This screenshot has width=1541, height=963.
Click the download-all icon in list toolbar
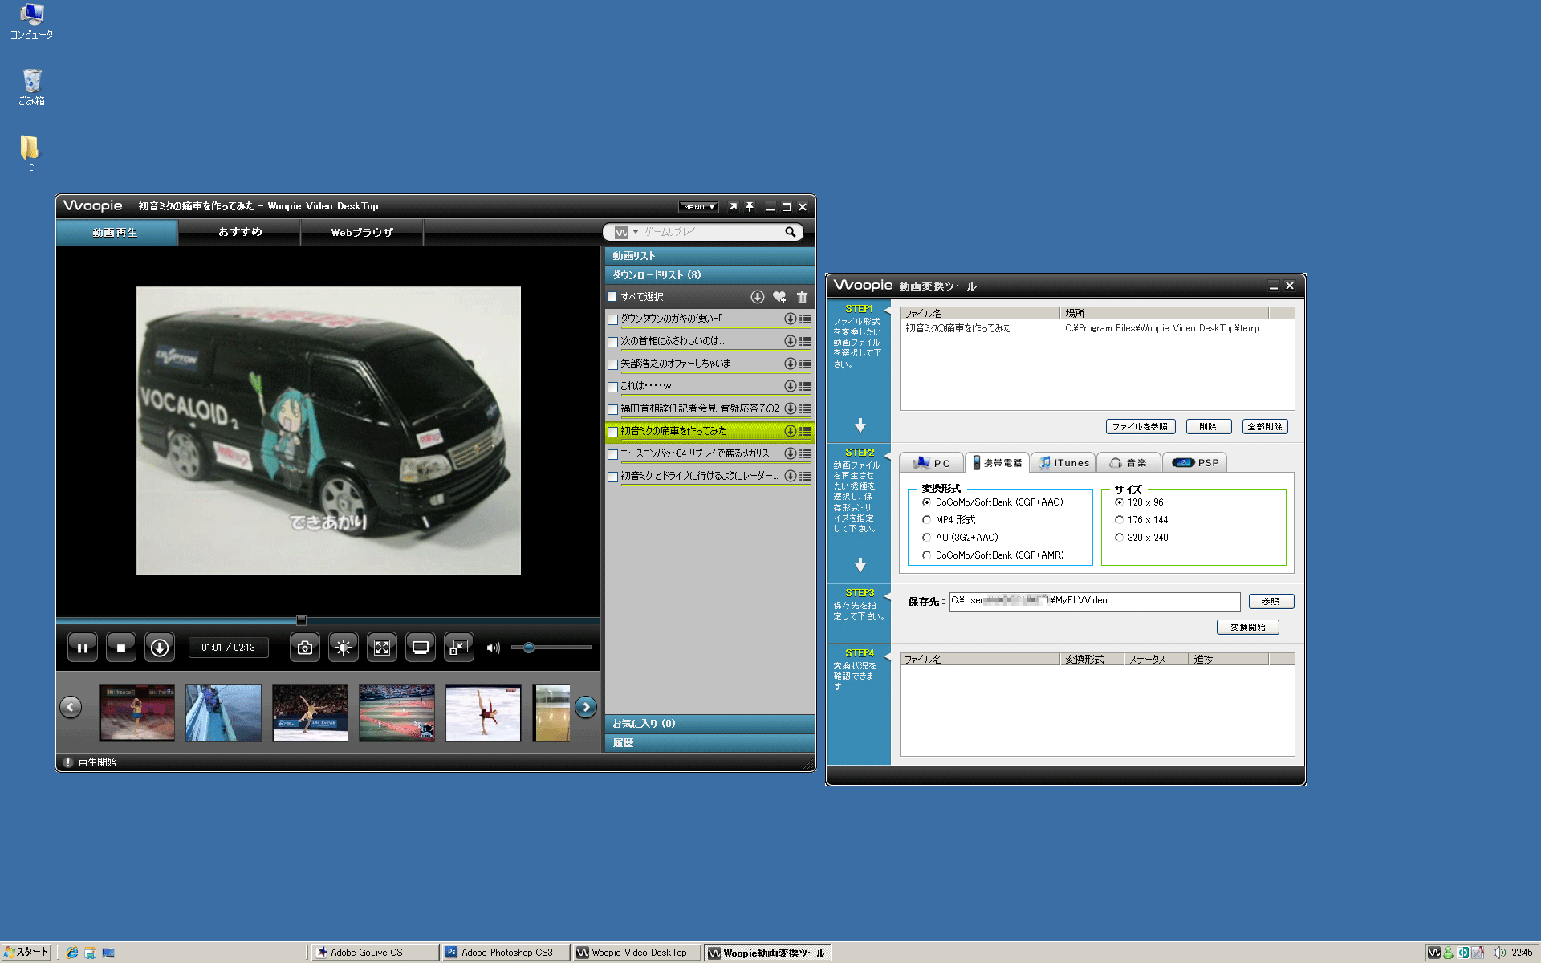(x=757, y=297)
